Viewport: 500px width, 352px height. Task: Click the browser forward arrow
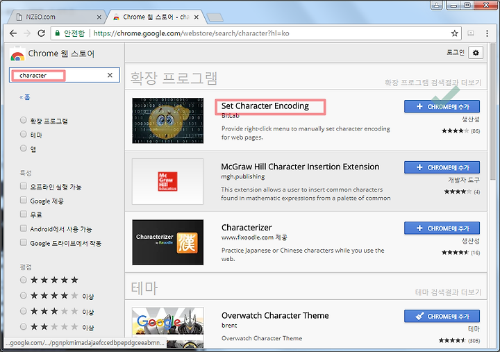pos(27,33)
